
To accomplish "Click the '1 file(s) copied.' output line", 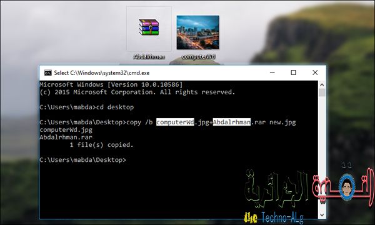I will [x=101, y=144].
